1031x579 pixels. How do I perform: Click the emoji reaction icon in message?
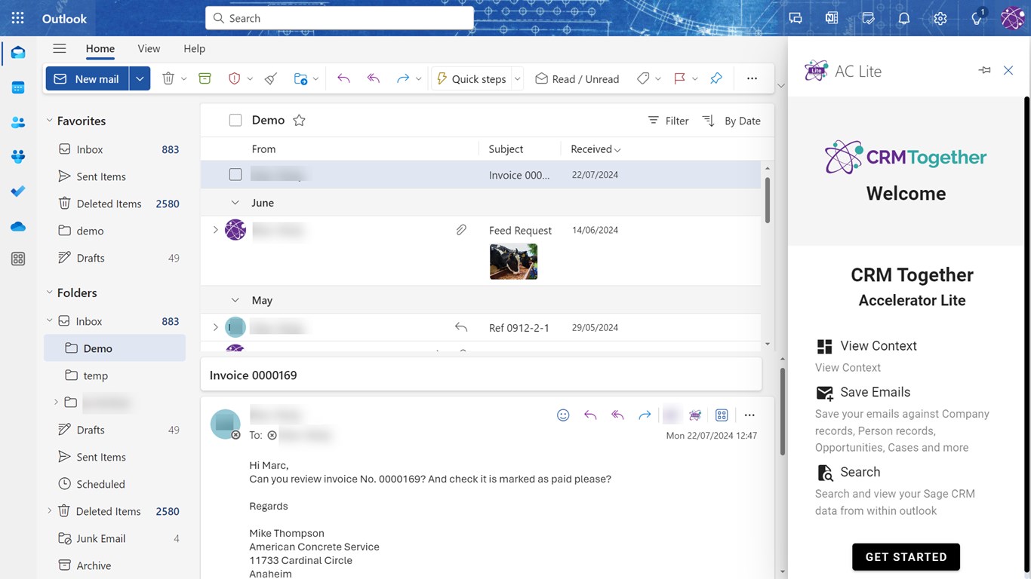[x=563, y=415]
